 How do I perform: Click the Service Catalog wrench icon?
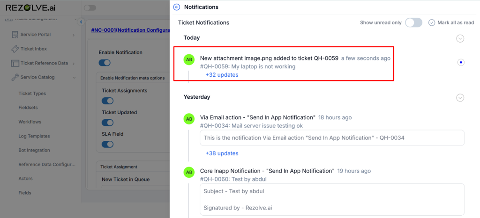[15, 77]
